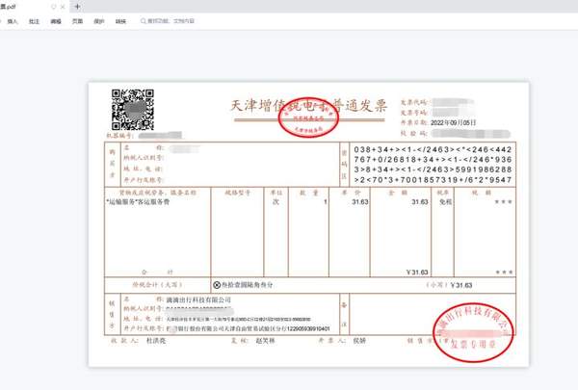
Task: Click the seller bank account line ending 122905939910401
Action: 249,328
